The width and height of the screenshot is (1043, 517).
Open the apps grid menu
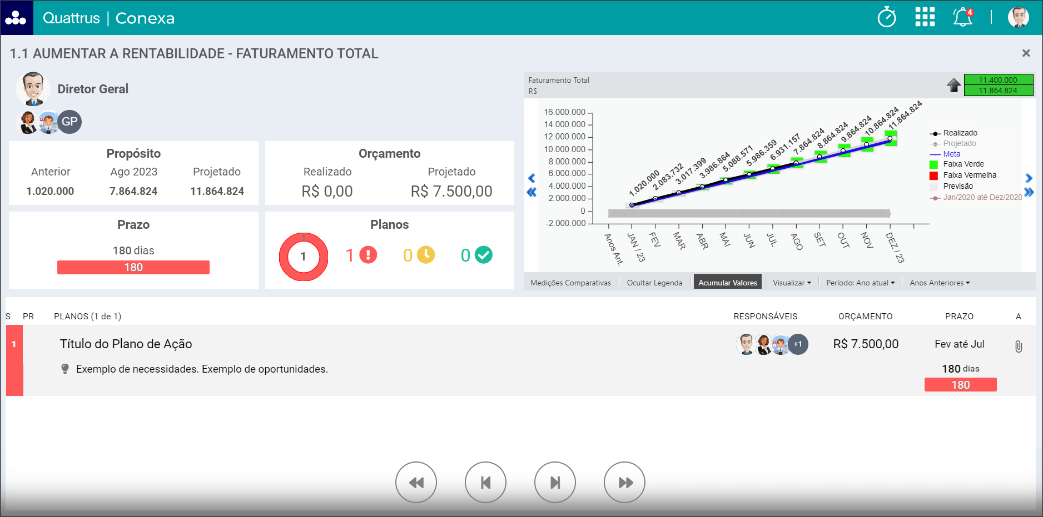tap(925, 17)
